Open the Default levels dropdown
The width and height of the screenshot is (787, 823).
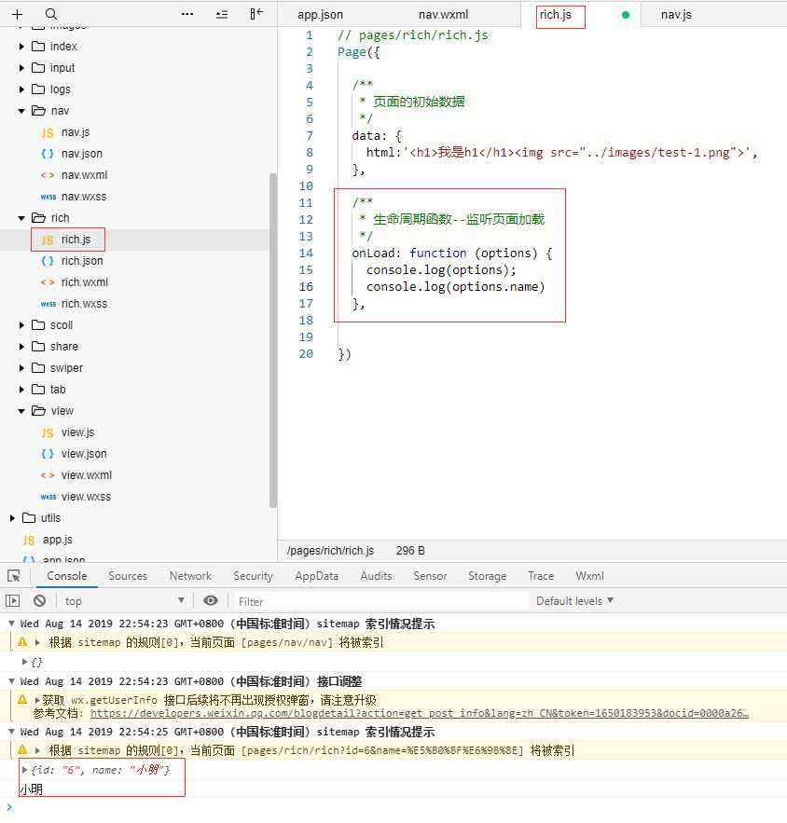[574, 600]
